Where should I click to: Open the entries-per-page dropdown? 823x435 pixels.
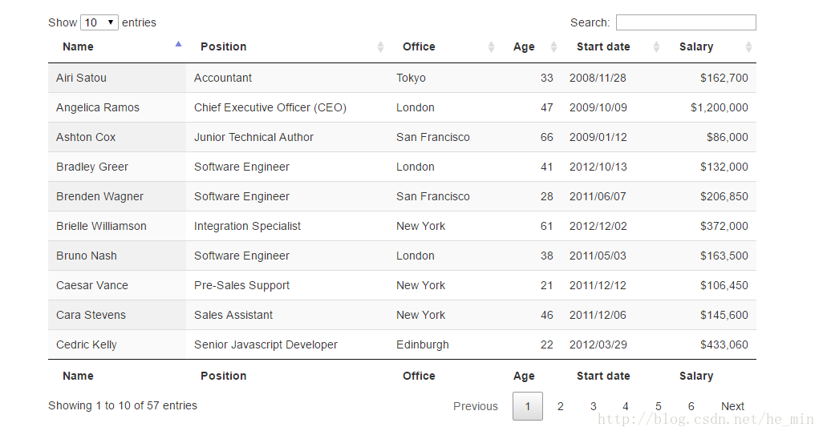(x=99, y=22)
